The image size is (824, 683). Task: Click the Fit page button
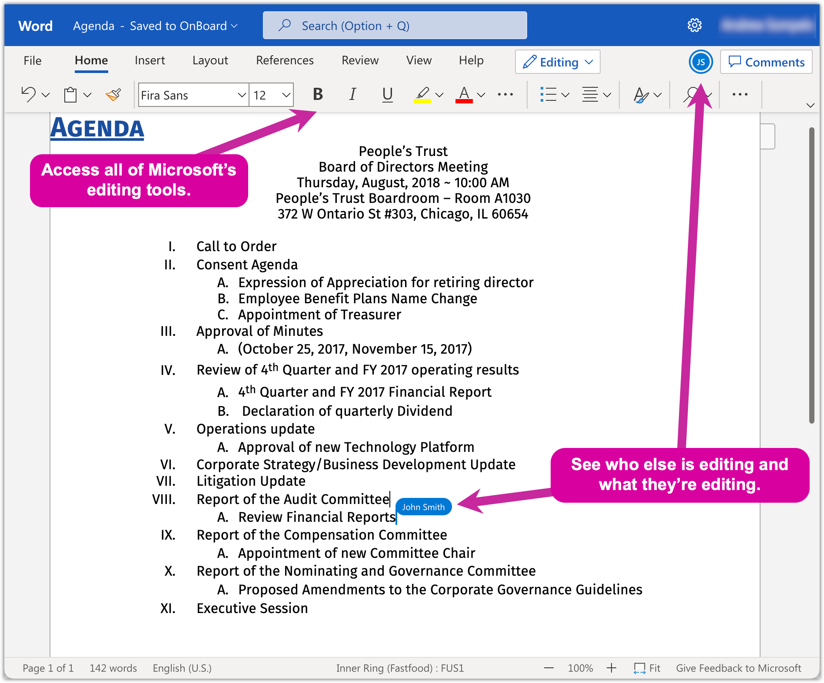(x=647, y=668)
